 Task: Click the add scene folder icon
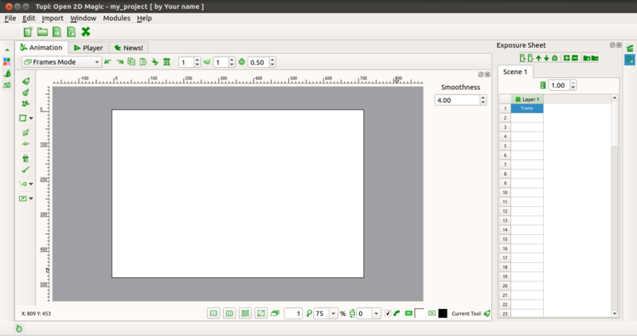pyautogui.click(x=587, y=58)
